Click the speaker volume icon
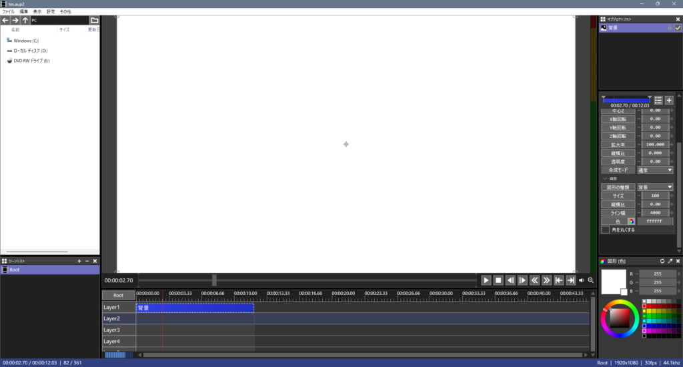 pyautogui.click(x=581, y=280)
